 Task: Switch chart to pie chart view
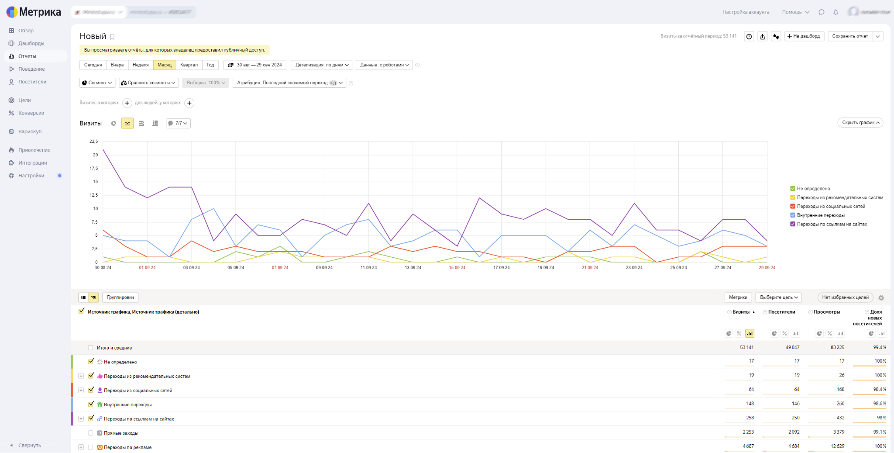113,123
